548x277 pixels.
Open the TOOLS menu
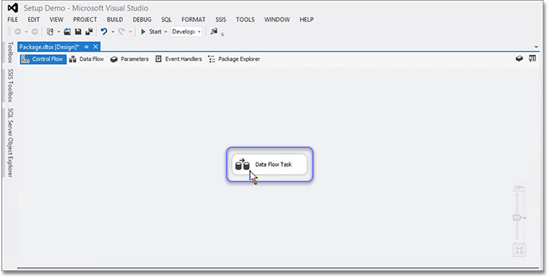(245, 20)
